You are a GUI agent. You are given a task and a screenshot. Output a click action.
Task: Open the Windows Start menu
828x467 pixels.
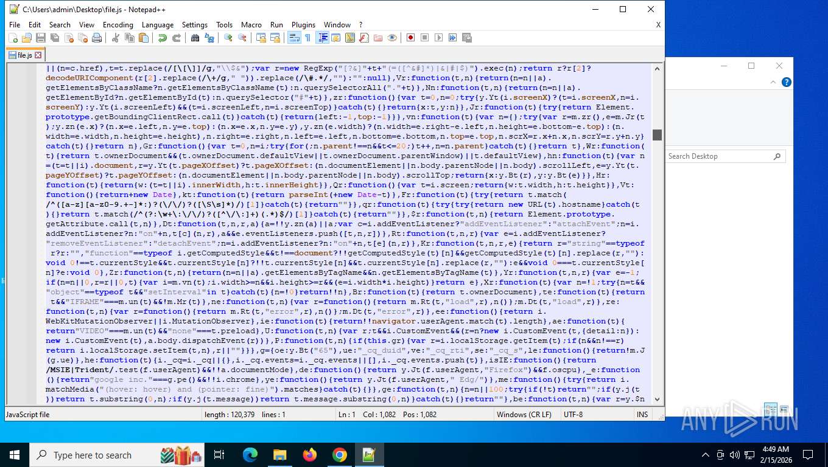click(x=15, y=455)
